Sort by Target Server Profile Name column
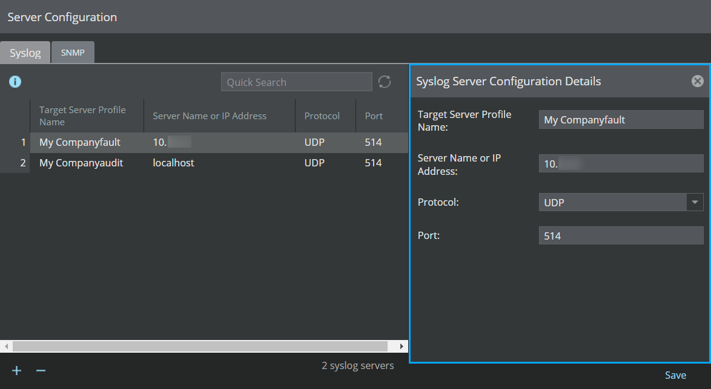This screenshot has width=711, height=389. click(87, 116)
